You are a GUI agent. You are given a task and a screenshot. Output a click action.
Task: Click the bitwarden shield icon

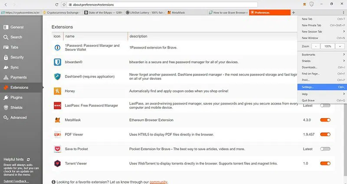click(x=57, y=62)
